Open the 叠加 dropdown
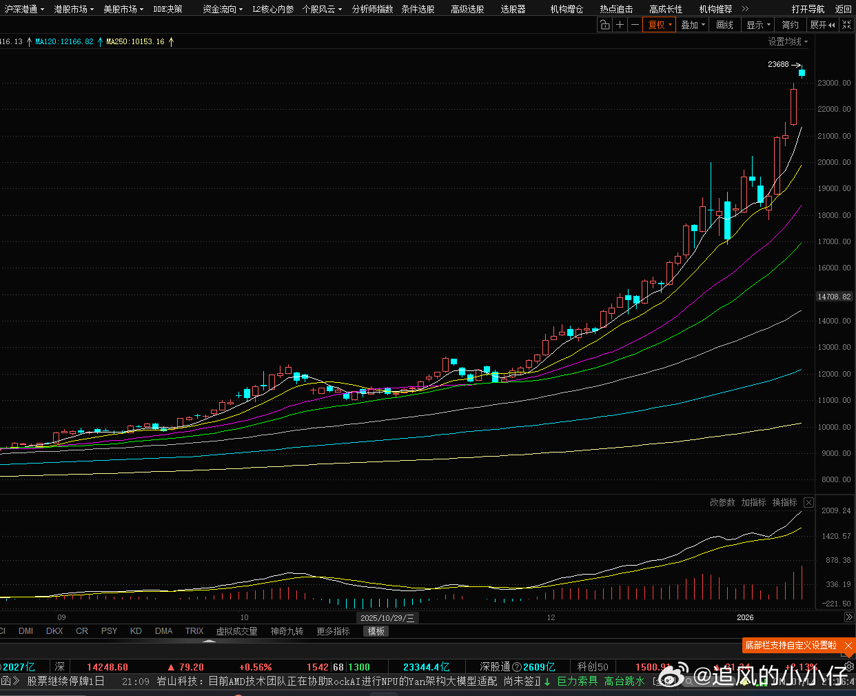 [693, 25]
